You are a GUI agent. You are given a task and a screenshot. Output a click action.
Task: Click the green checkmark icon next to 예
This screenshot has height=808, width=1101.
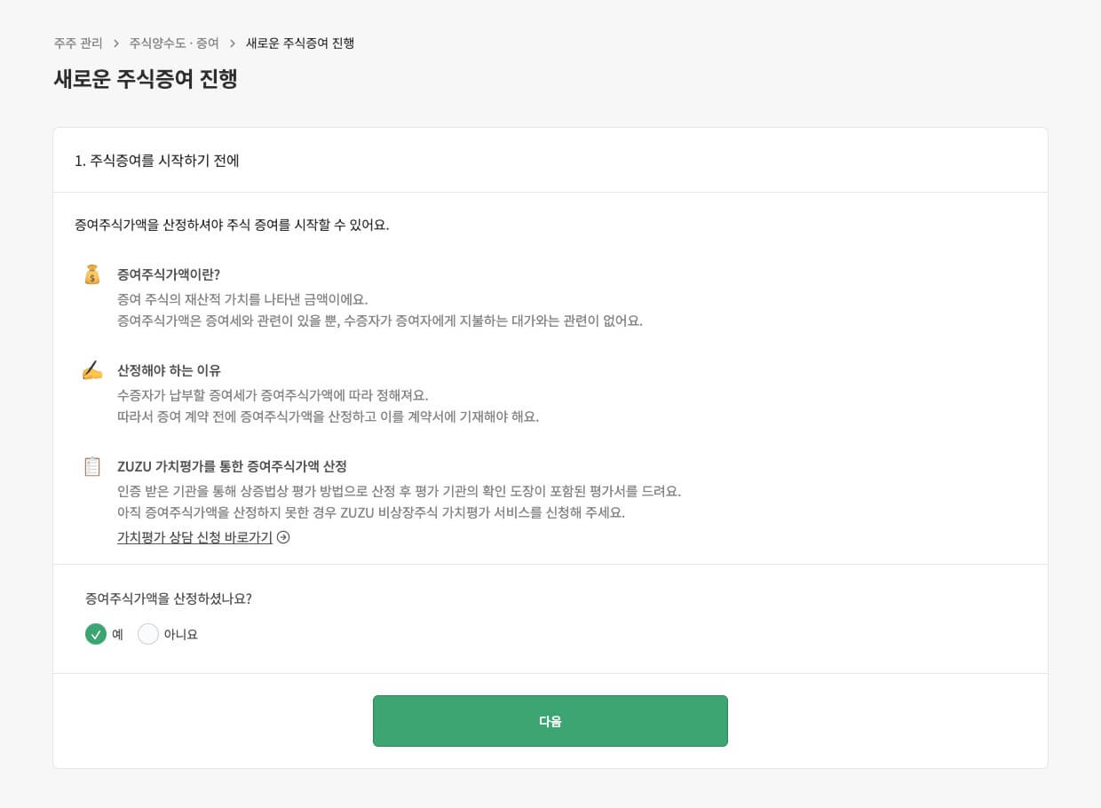pos(96,634)
